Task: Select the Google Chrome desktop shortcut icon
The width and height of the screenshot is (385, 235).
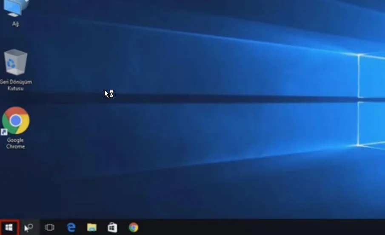Action: point(16,121)
